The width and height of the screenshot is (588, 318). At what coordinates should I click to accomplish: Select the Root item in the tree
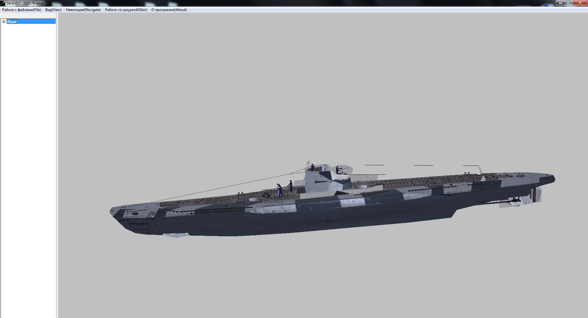pos(12,22)
